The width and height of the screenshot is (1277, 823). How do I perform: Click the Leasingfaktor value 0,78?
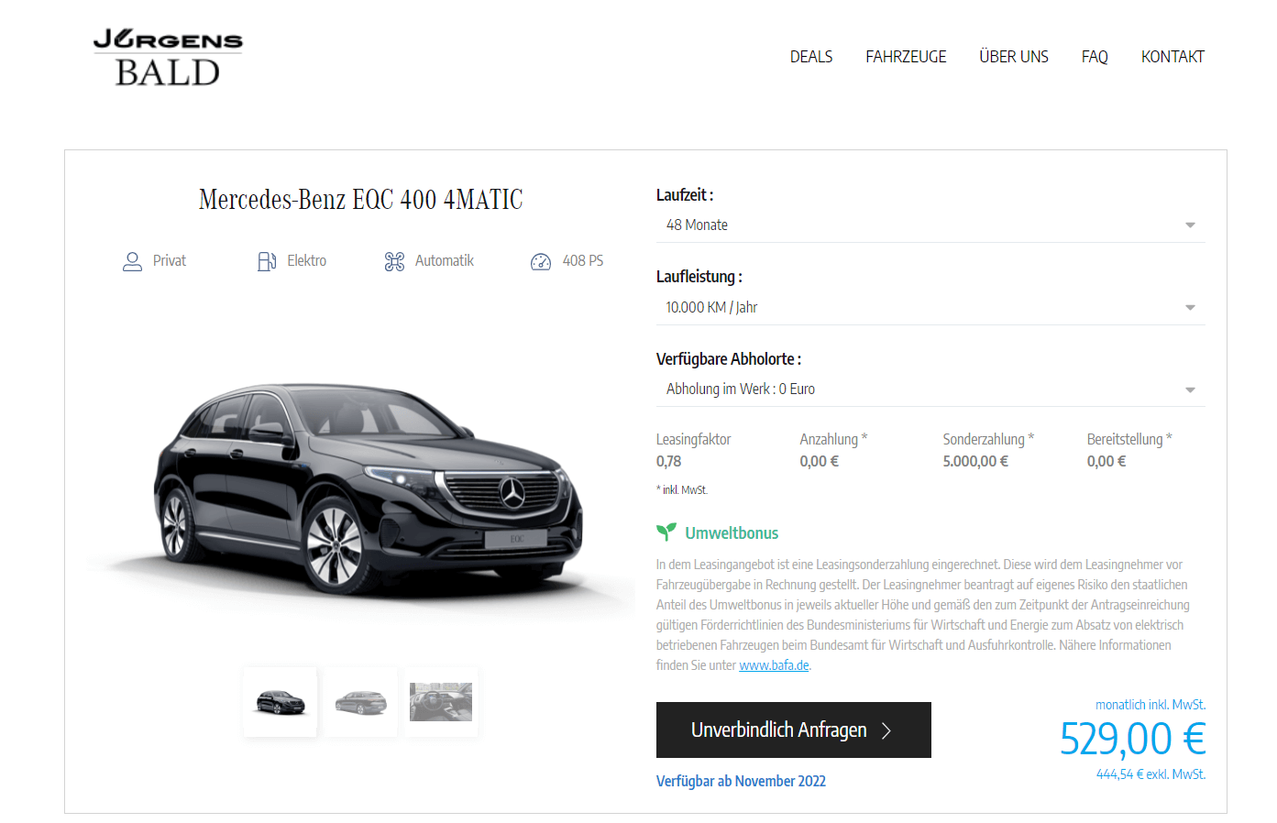click(669, 462)
